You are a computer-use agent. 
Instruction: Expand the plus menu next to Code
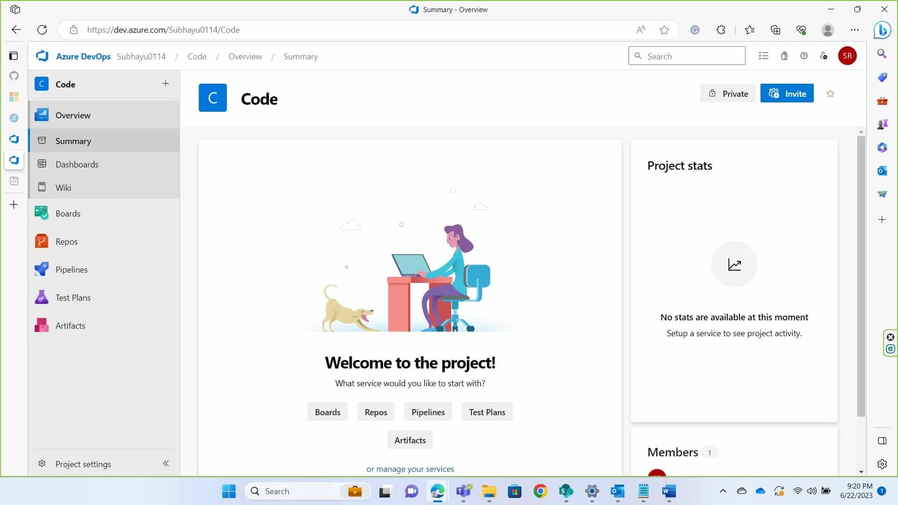click(166, 84)
